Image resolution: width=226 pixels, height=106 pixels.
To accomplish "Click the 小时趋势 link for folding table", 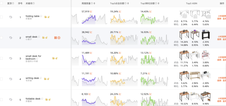I will 222,16.
